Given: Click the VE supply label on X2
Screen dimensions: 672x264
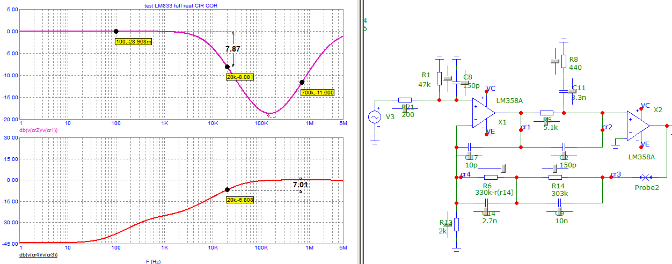Looking at the screenshot, I should pos(646,144).
